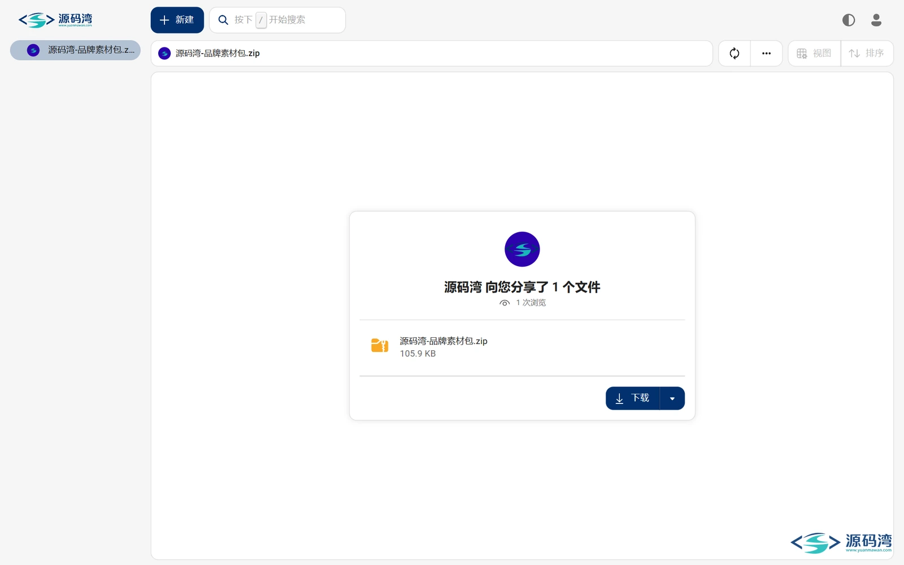Viewport: 904px width, 565px height.
Task: Click the zip file icon in share card
Action: [x=380, y=345]
